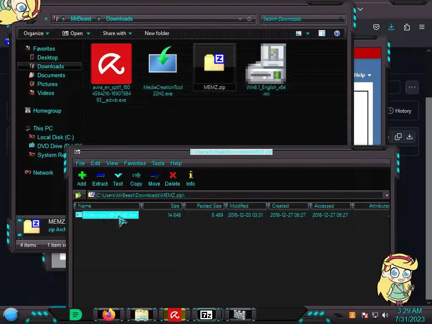The image size is (432, 324).
Task: Refresh the Downloads folder address bar
Action: (x=249, y=19)
